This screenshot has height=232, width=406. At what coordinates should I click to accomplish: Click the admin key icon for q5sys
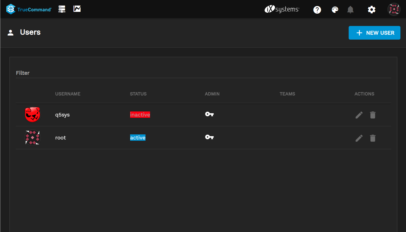pos(209,114)
